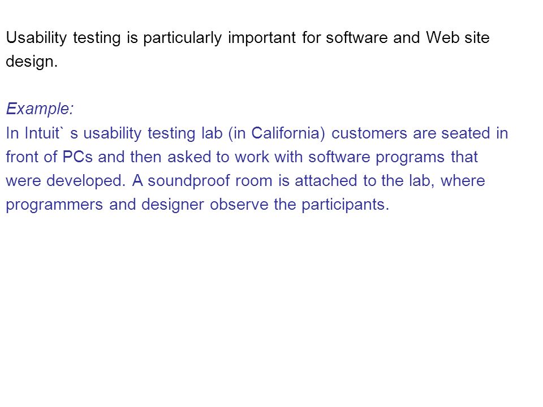The width and height of the screenshot is (543, 407).
Task: Click the words "Web site" in first sentence
Action: (458, 37)
